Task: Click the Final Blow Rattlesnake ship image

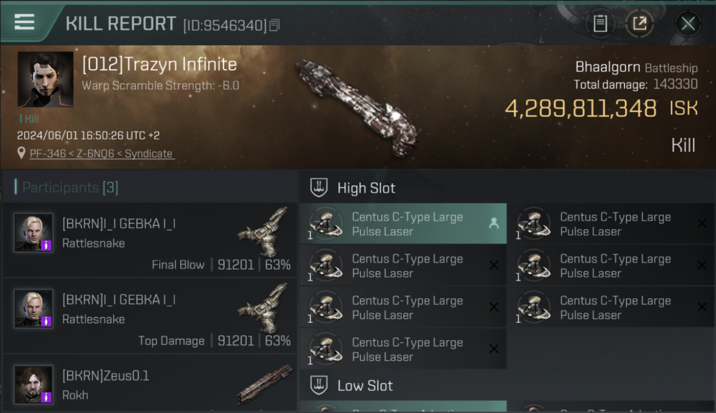Action: point(264,231)
